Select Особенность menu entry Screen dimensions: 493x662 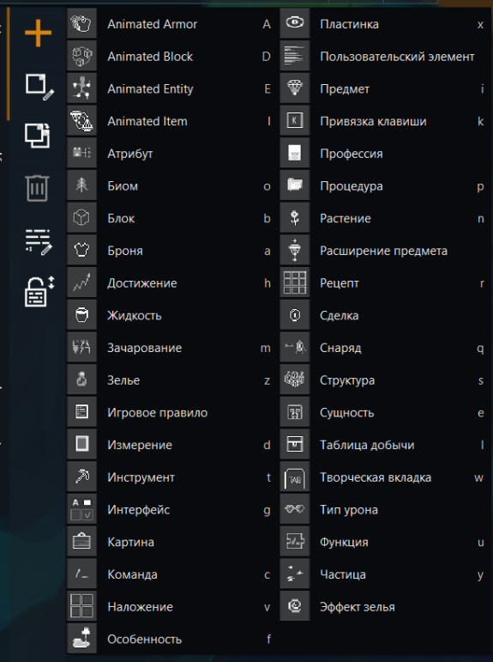tap(171, 639)
